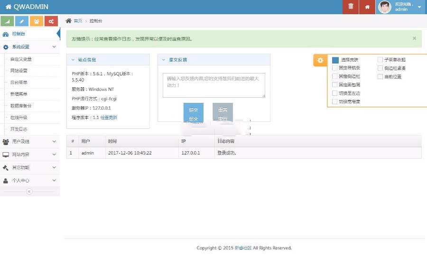Screen dimensions: 427x255
Task: Toggle 切换宽窄度 checkbox
Action: 334,101
